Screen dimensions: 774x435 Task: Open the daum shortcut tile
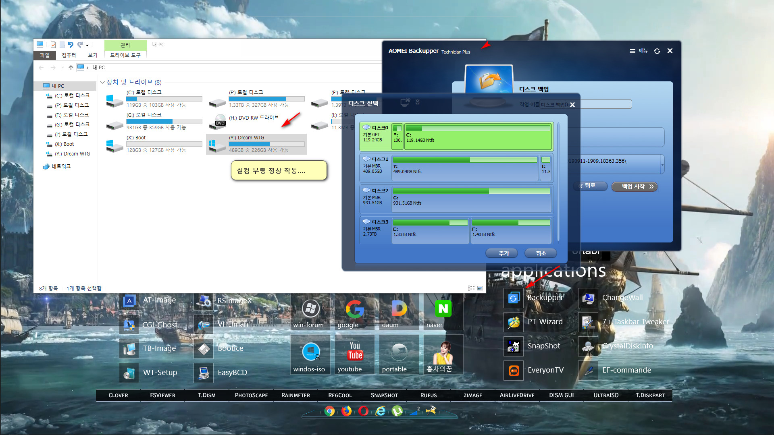399,312
